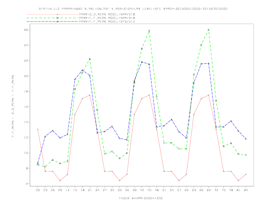Screen dimensions: 268x207
Task: Click the red observed data point at hour 00
Action: (38, 129)
